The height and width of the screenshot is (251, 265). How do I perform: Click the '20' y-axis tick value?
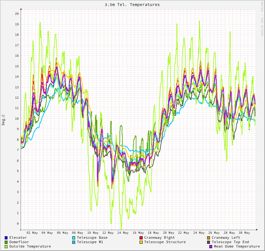pyautogui.click(x=17, y=14)
